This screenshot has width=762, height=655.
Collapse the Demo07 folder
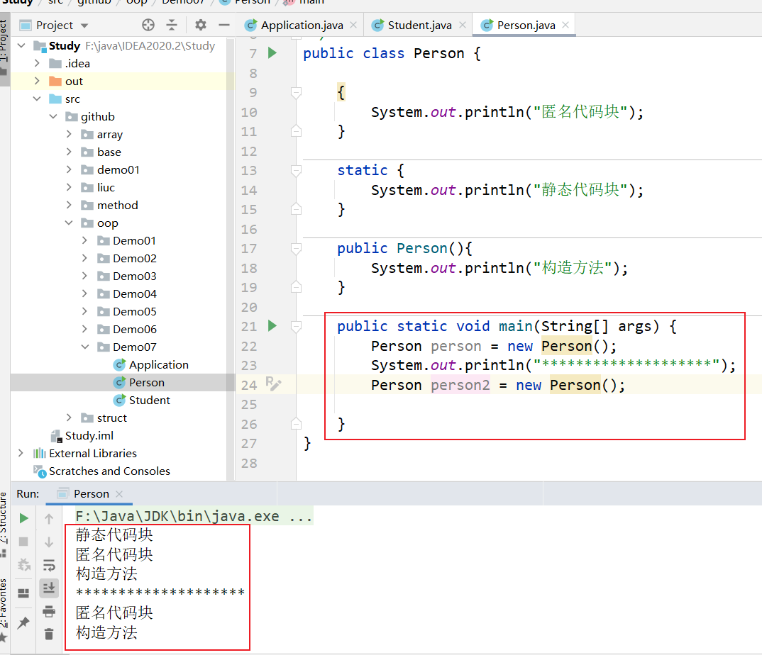click(x=85, y=347)
